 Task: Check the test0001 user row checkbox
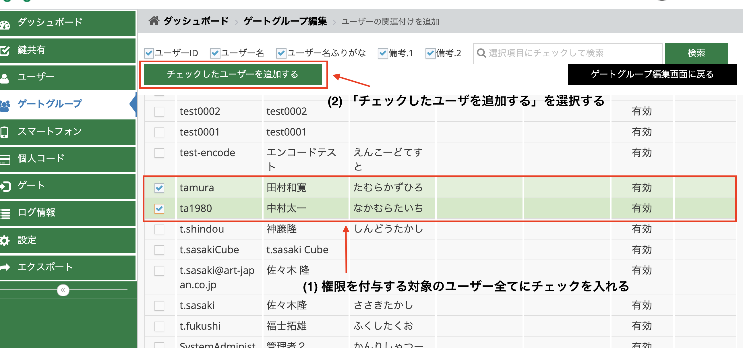(159, 132)
